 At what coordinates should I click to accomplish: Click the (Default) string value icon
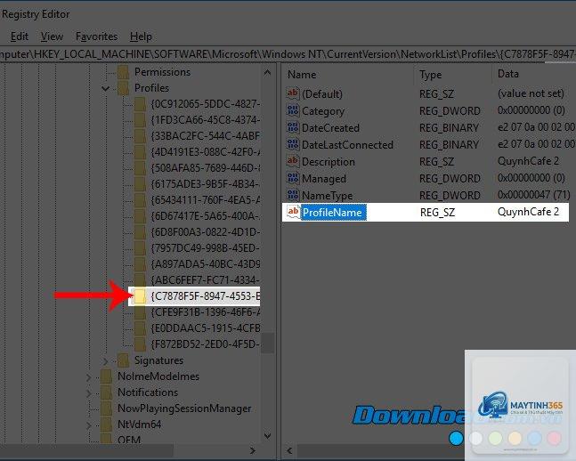click(293, 93)
